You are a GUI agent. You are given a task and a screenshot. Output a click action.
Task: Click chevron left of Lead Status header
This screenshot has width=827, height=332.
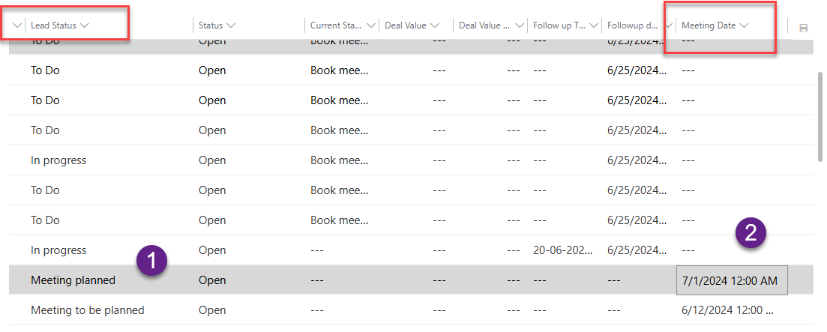tap(17, 25)
